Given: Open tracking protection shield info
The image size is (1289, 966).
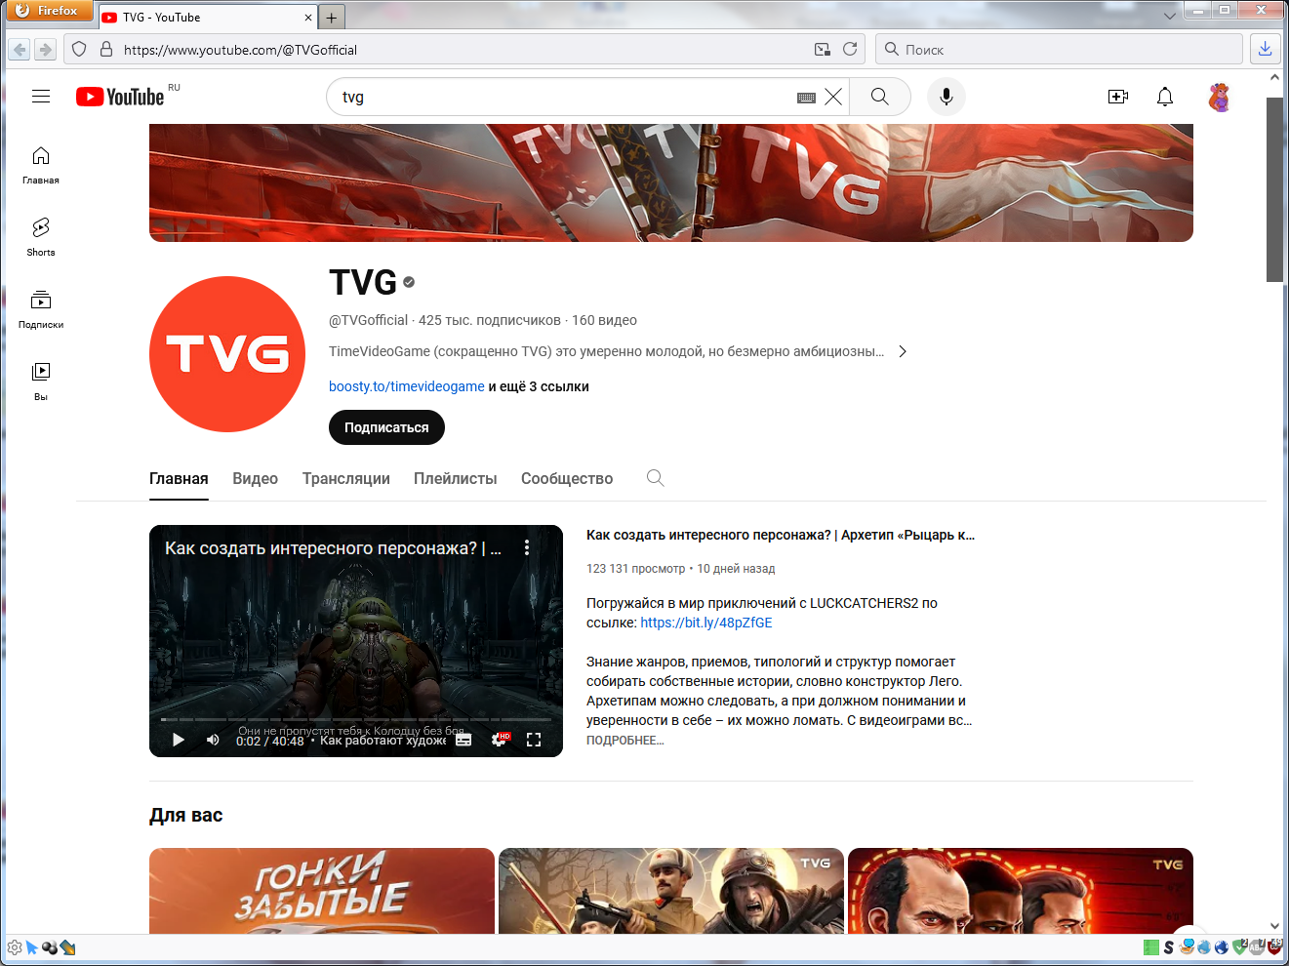Looking at the screenshot, I should pyautogui.click(x=80, y=49).
